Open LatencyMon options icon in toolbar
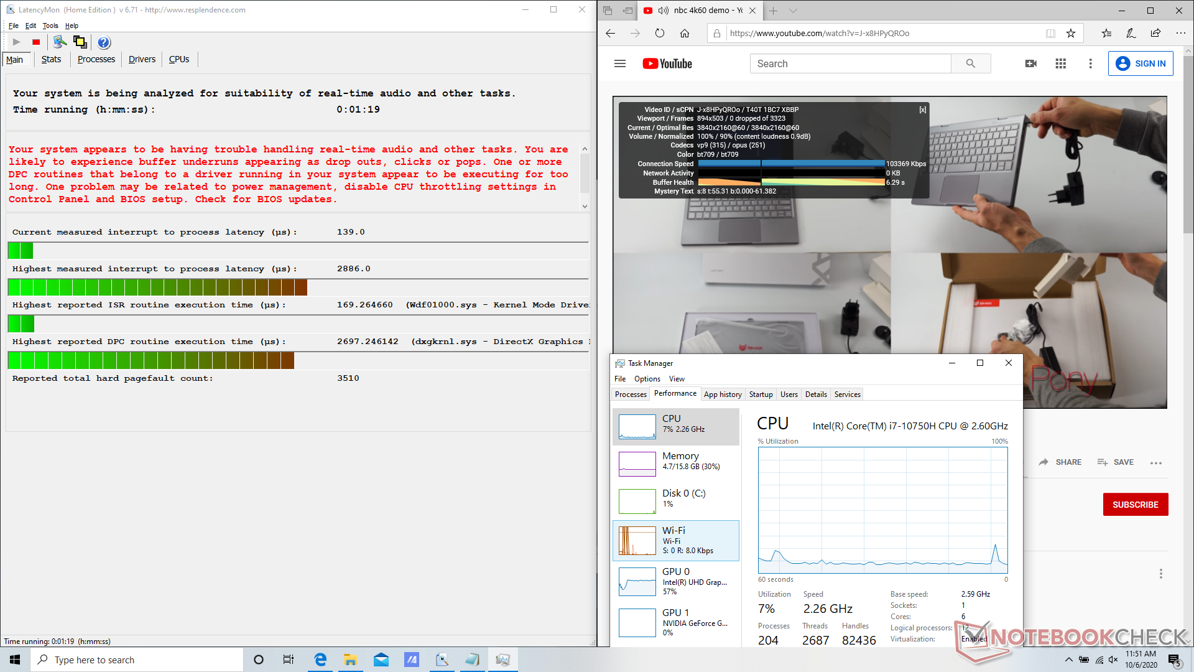 pos(59,42)
